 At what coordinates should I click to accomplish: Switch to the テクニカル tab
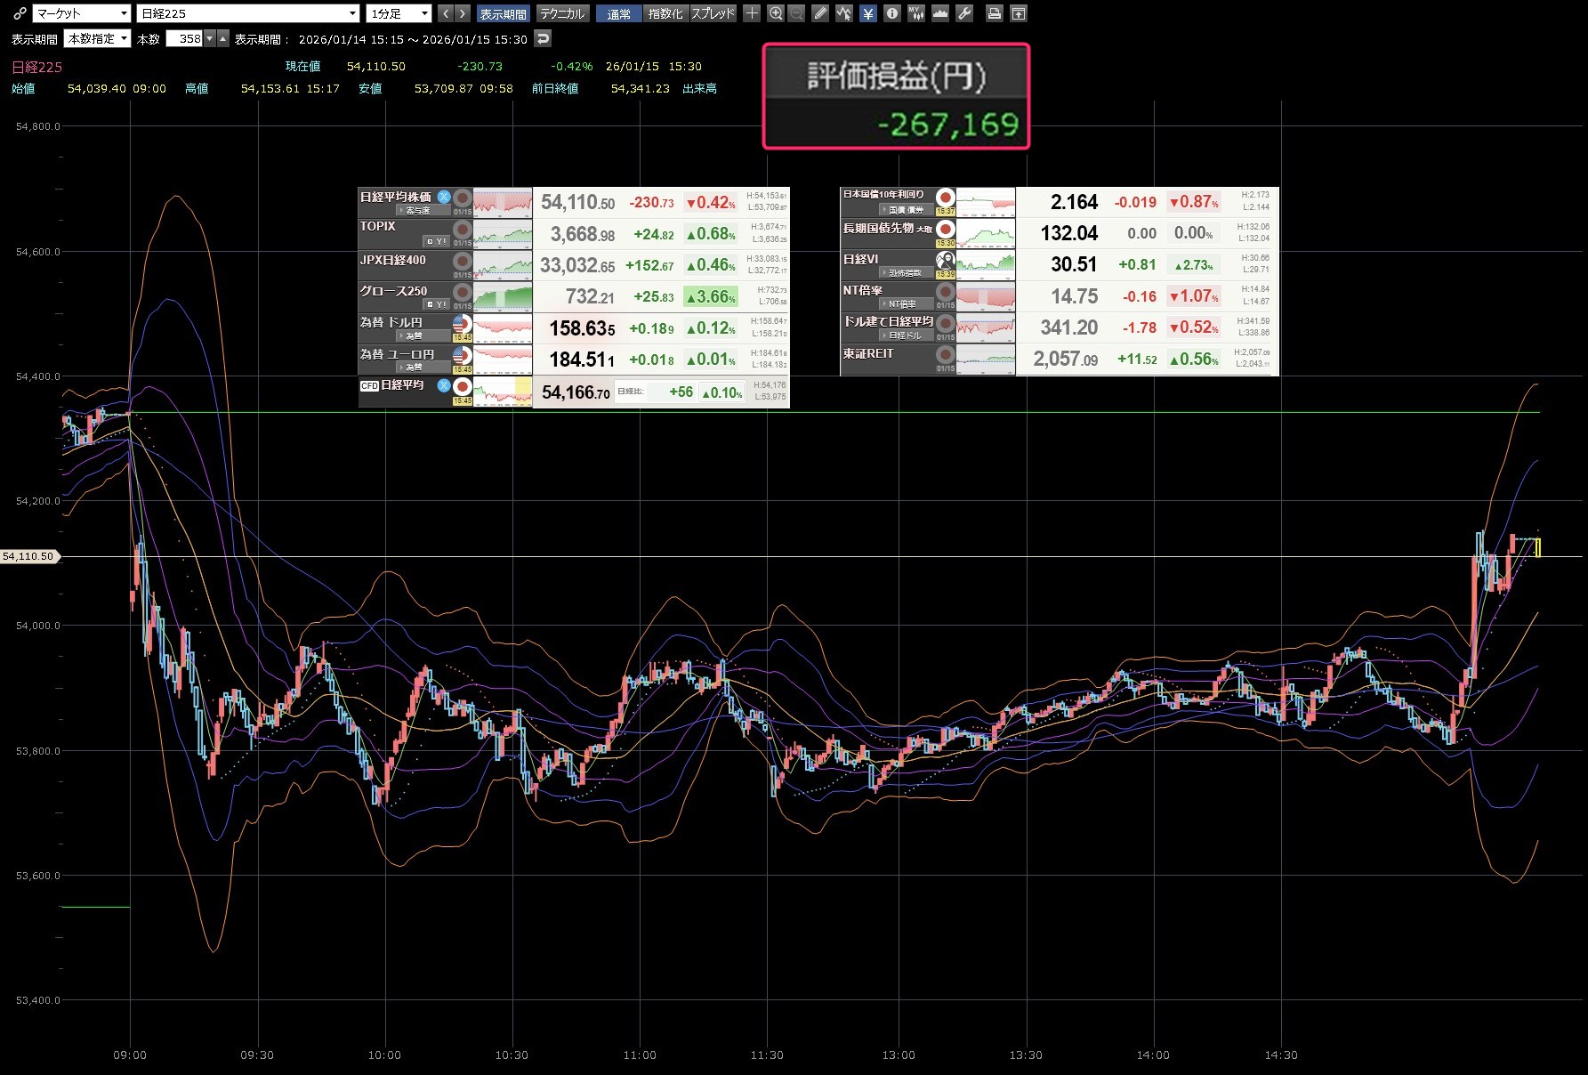click(x=562, y=13)
